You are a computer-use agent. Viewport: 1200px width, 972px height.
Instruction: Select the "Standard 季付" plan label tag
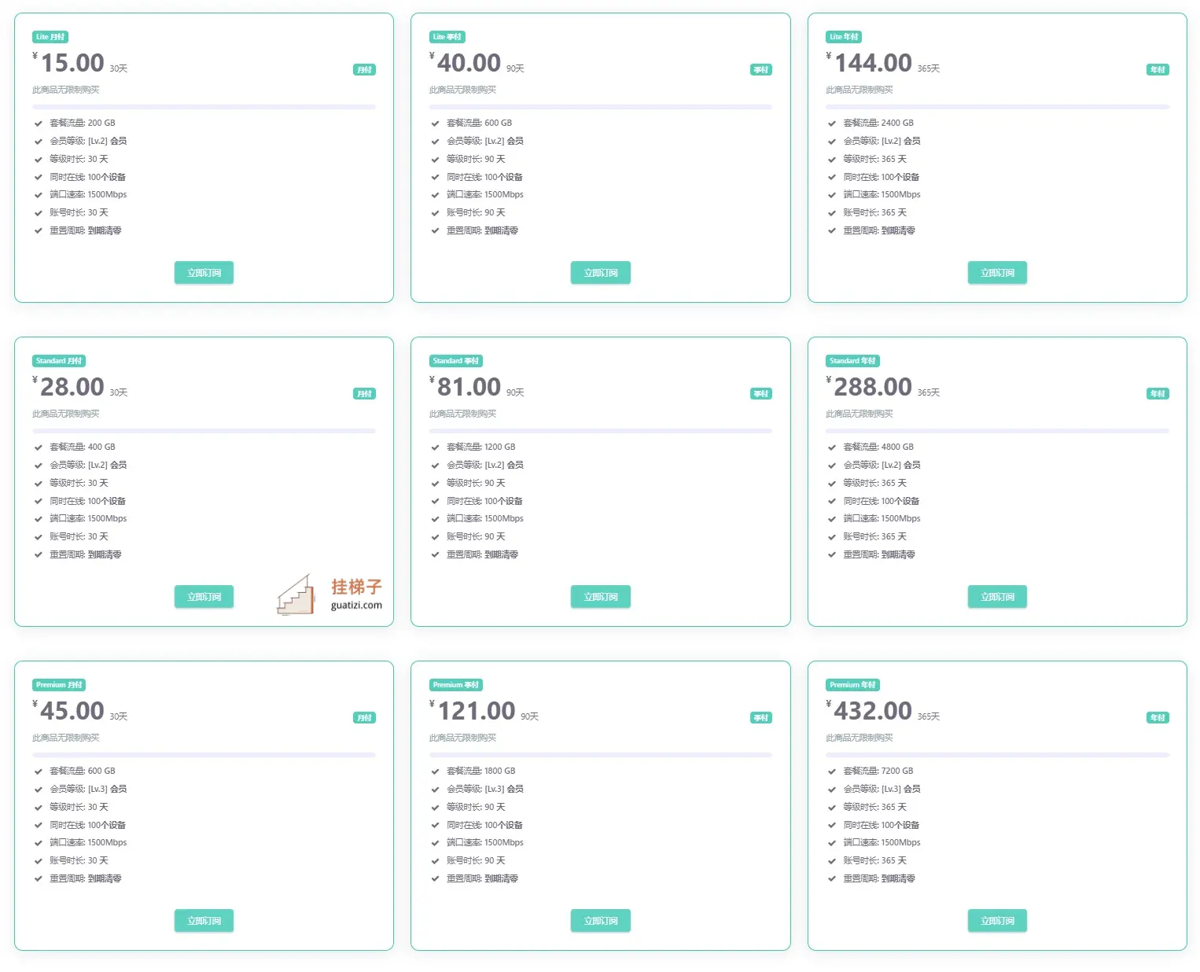pos(455,361)
